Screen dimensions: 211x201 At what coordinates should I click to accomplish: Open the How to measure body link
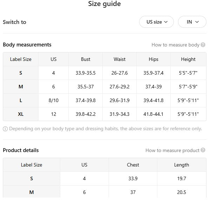point(175,45)
